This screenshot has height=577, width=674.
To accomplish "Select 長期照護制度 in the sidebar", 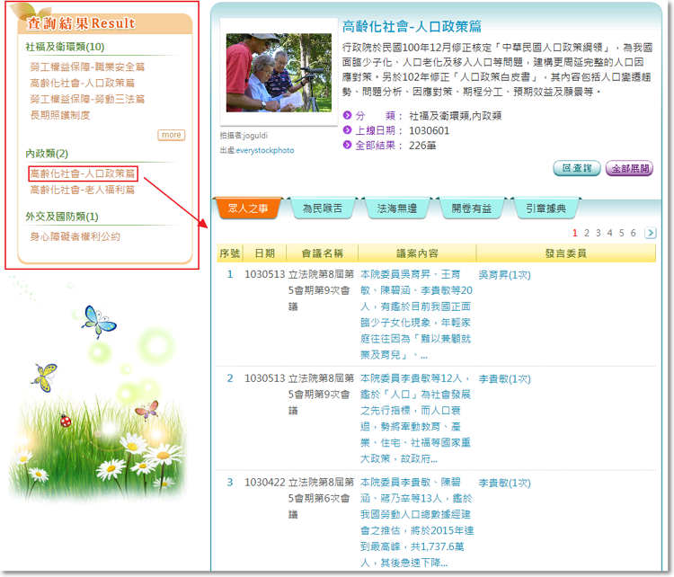I will [60, 115].
